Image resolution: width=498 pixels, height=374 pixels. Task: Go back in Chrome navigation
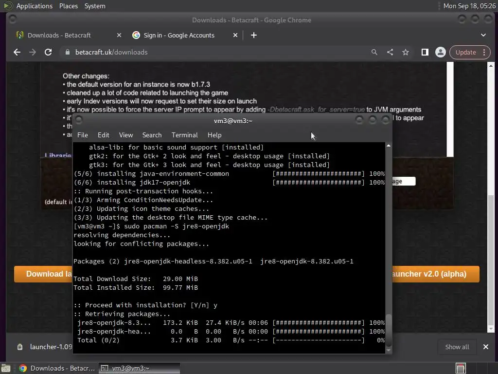click(17, 52)
